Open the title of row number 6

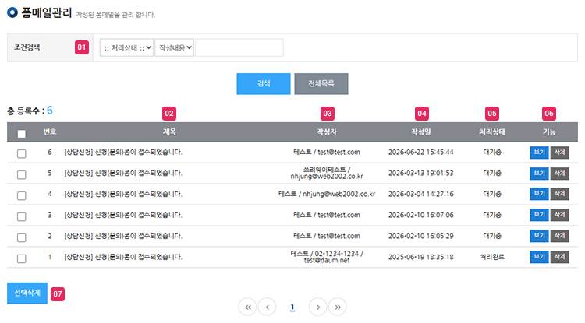(123, 153)
